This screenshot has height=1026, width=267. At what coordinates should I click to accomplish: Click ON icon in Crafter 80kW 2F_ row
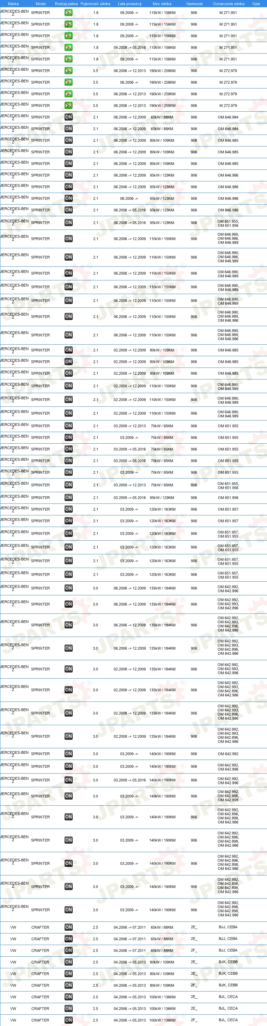coord(68,985)
